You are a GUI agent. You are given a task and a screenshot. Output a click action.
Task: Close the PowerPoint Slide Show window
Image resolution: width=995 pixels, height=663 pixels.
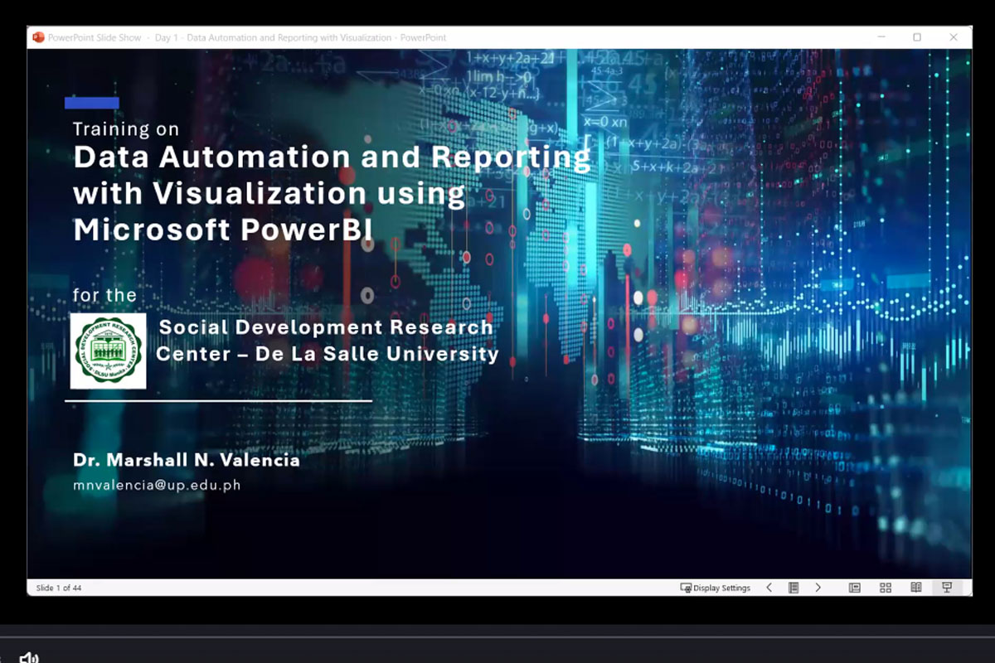[x=954, y=37]
